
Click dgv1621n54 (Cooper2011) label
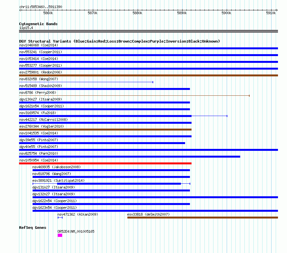(x=42, y=106)
